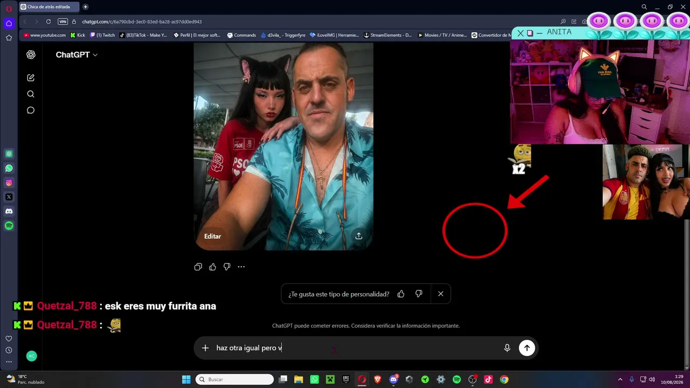The height and width of the screenshot is (388, 690).
Task: Open page zoom control in address bar
Action: click(563, 22)
